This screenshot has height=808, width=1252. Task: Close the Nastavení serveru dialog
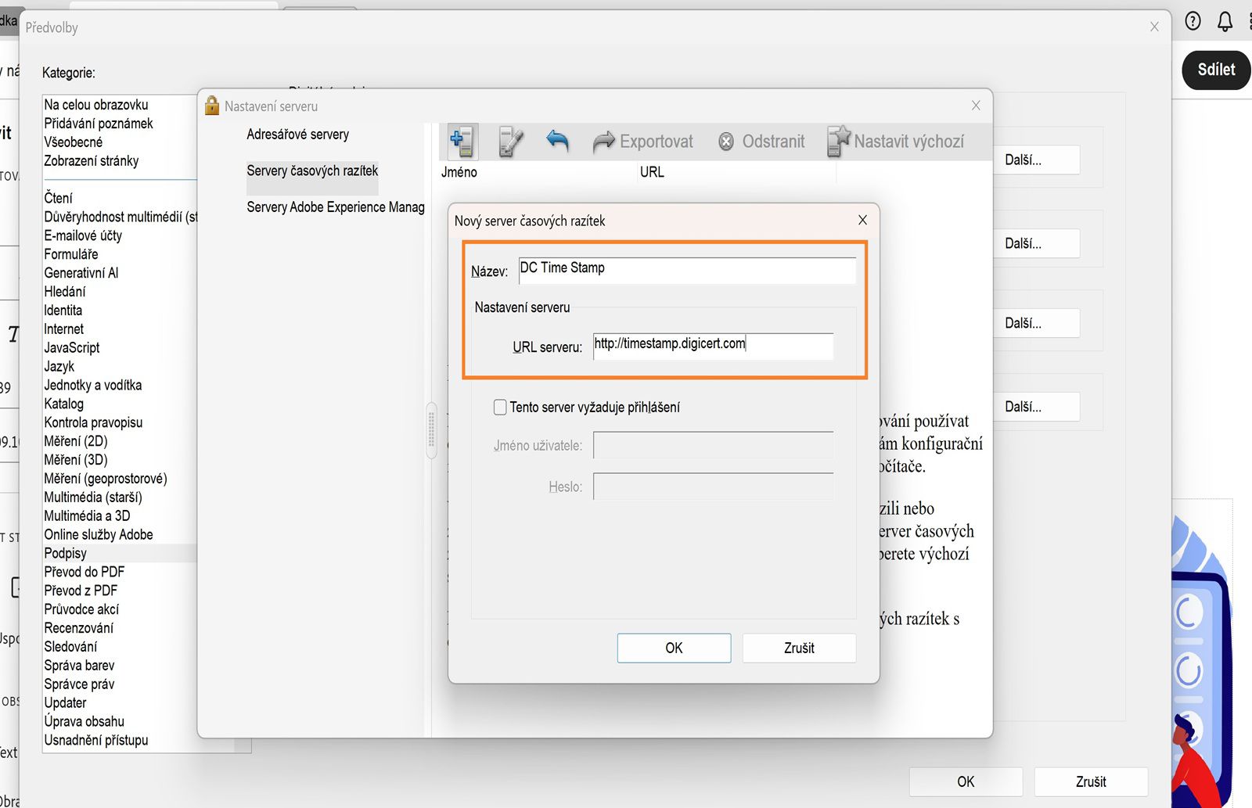click(x=976, y=106)
